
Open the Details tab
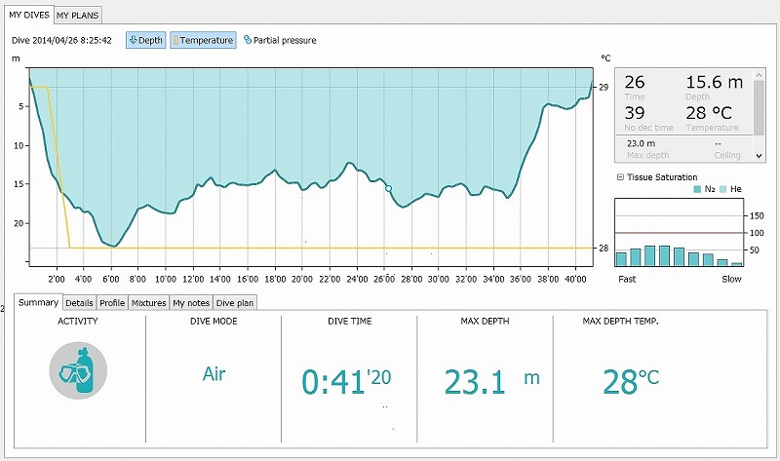tap(79, 303)
